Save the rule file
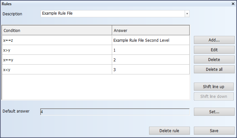This screenshot has width=237, height=138. (214, 131)
